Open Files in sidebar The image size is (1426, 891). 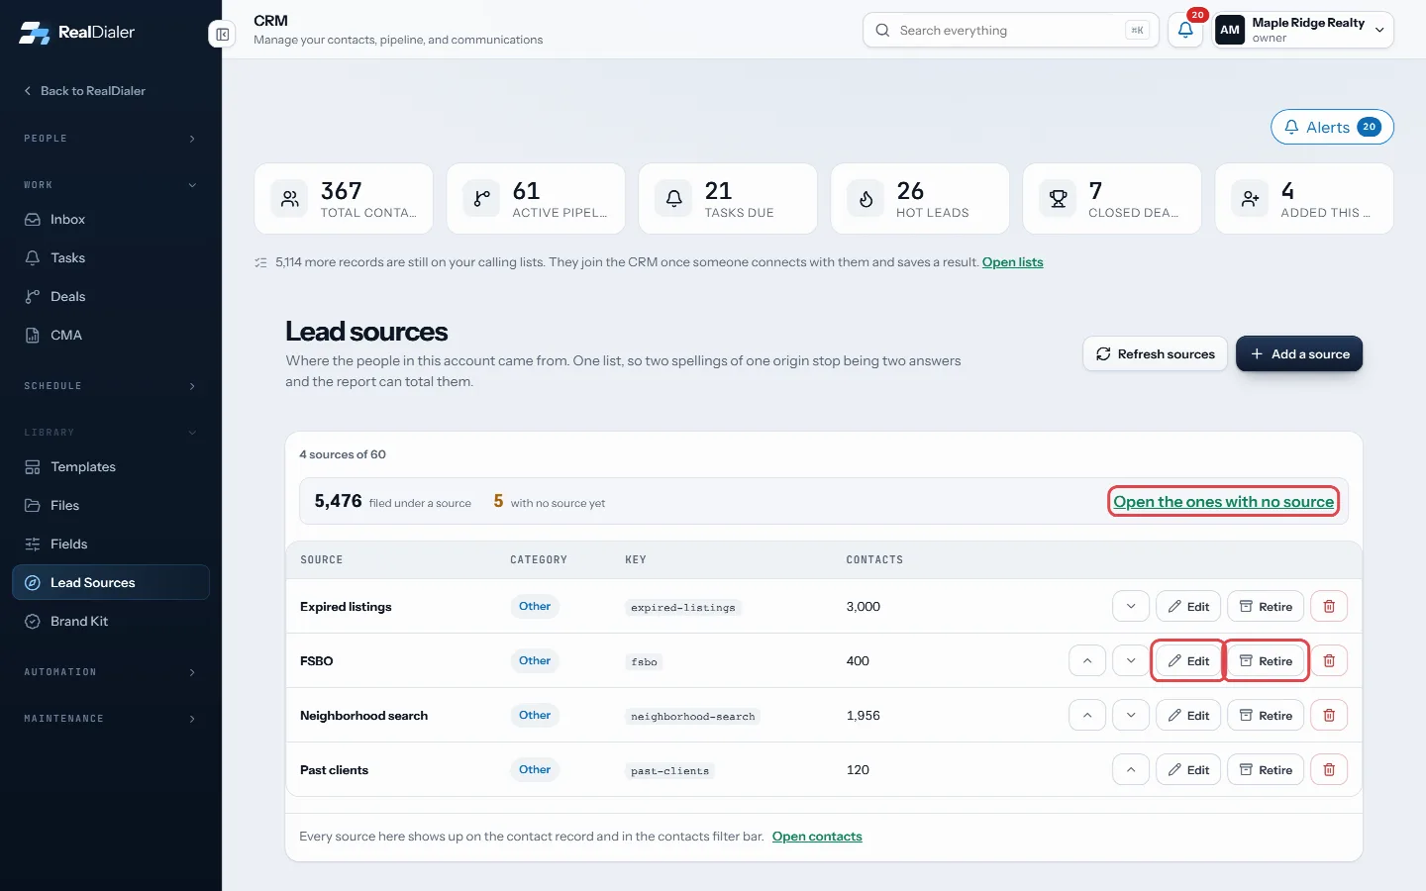coord(111,506)
